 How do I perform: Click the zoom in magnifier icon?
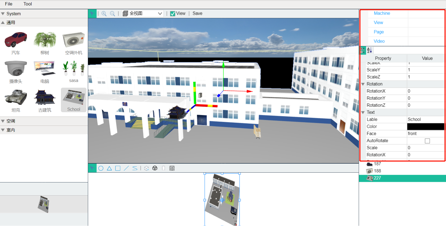104,14
